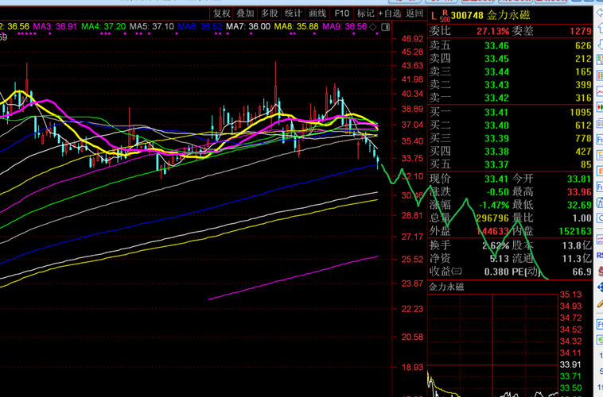
Task: Click the 买二 price 33.40
Action: pyautogui.click(x=496, y=125)
